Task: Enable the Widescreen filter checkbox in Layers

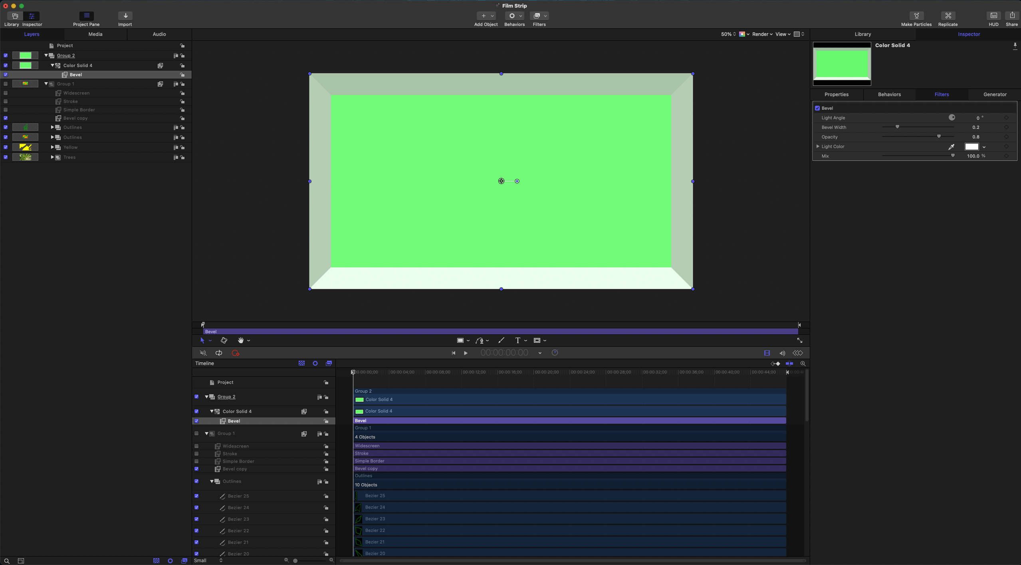Action: click(x=6, y=93)
